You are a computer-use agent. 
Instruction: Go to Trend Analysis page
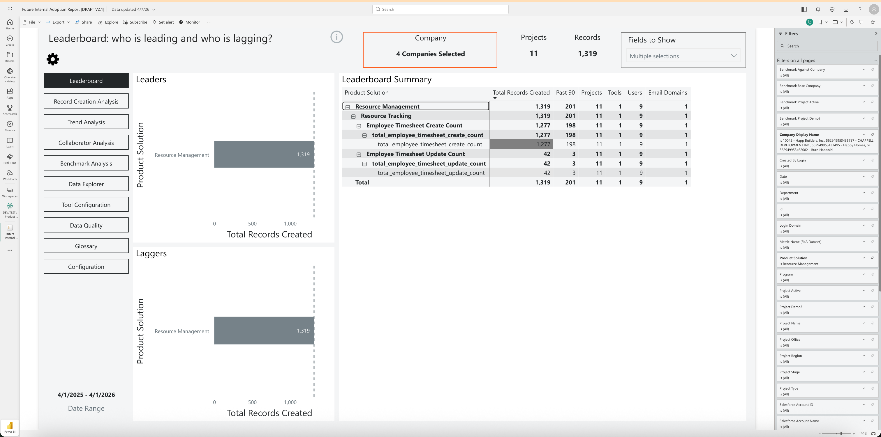click(x=86, y=122)
